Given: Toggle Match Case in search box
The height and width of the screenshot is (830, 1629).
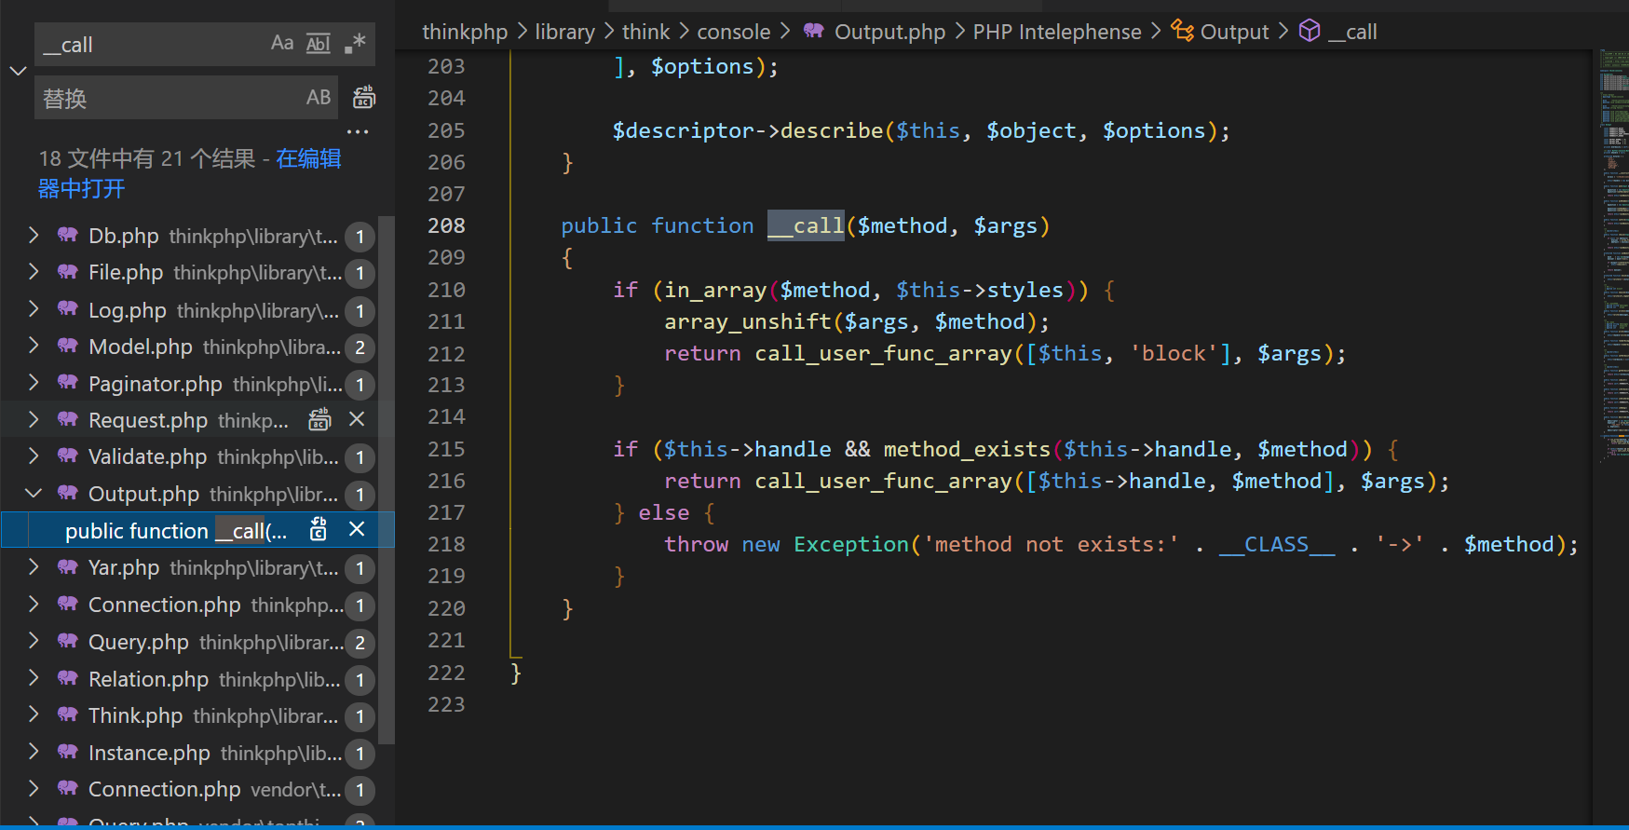Looking at the screenshot, I should (x=281, y=44).
